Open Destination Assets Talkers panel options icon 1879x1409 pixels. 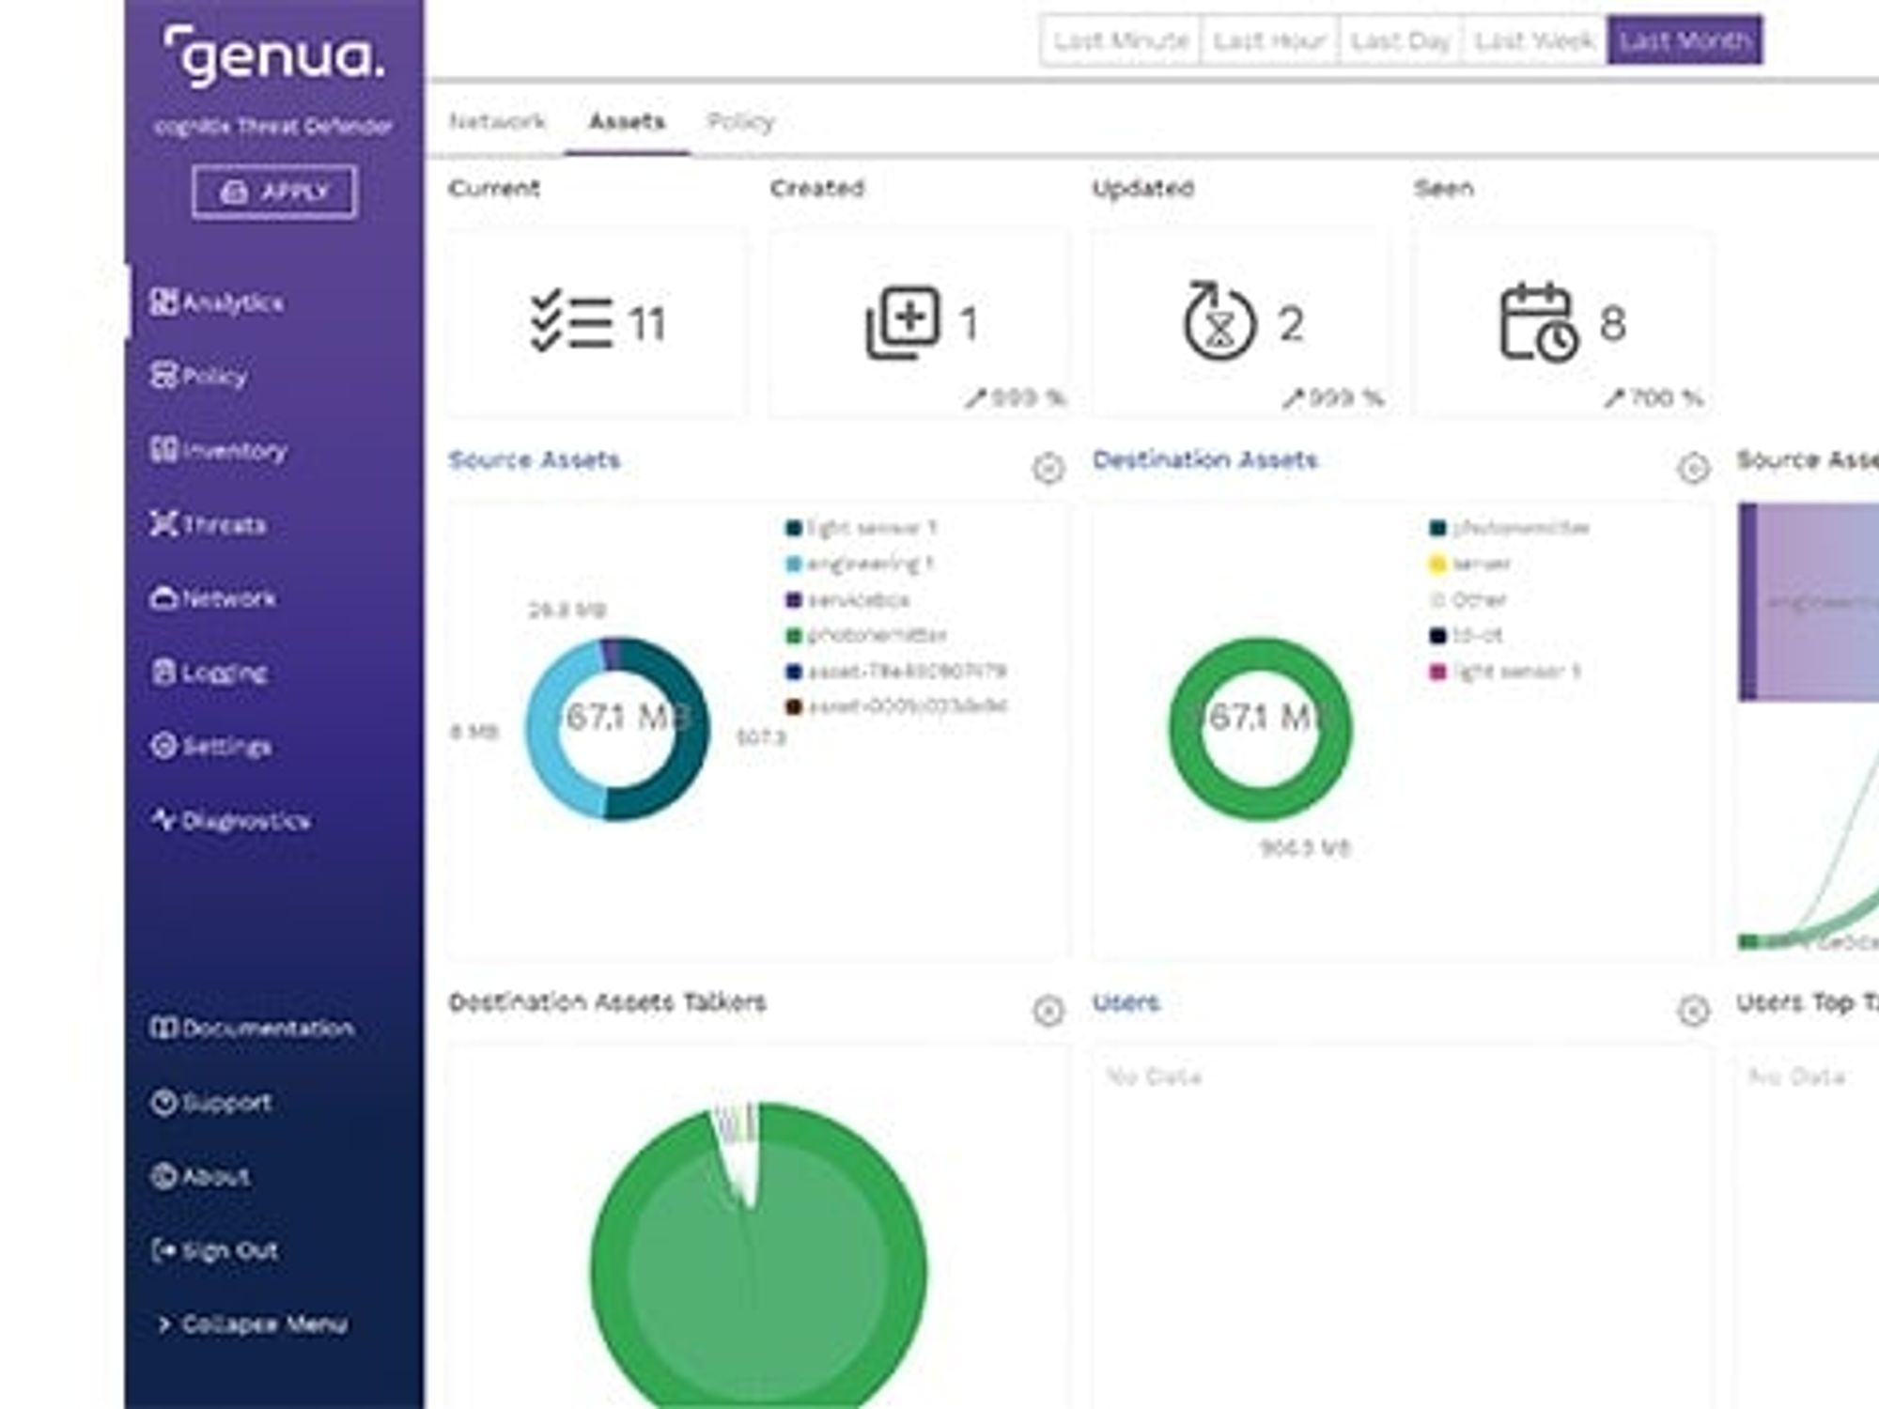tap(1048, 1011)
